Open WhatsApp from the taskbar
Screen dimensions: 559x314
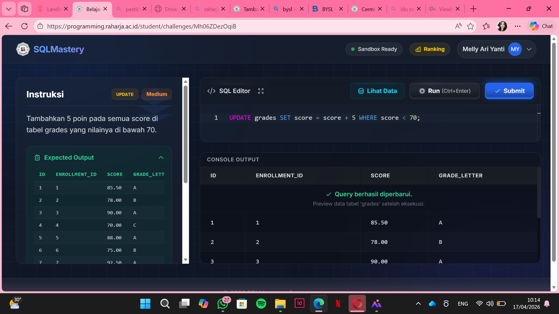coord(223,304)
